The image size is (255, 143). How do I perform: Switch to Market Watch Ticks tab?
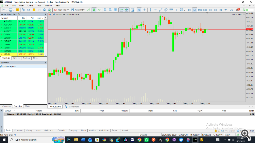point(35,58)
